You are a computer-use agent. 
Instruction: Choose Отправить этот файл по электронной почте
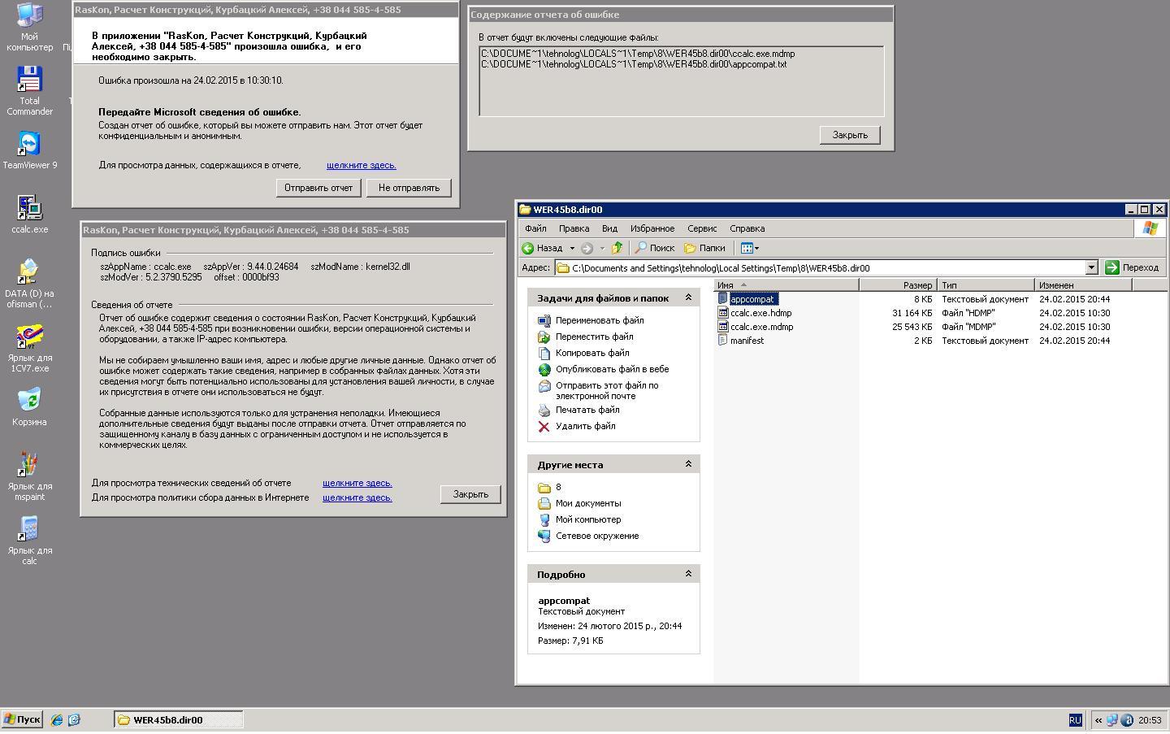point(598,390)
